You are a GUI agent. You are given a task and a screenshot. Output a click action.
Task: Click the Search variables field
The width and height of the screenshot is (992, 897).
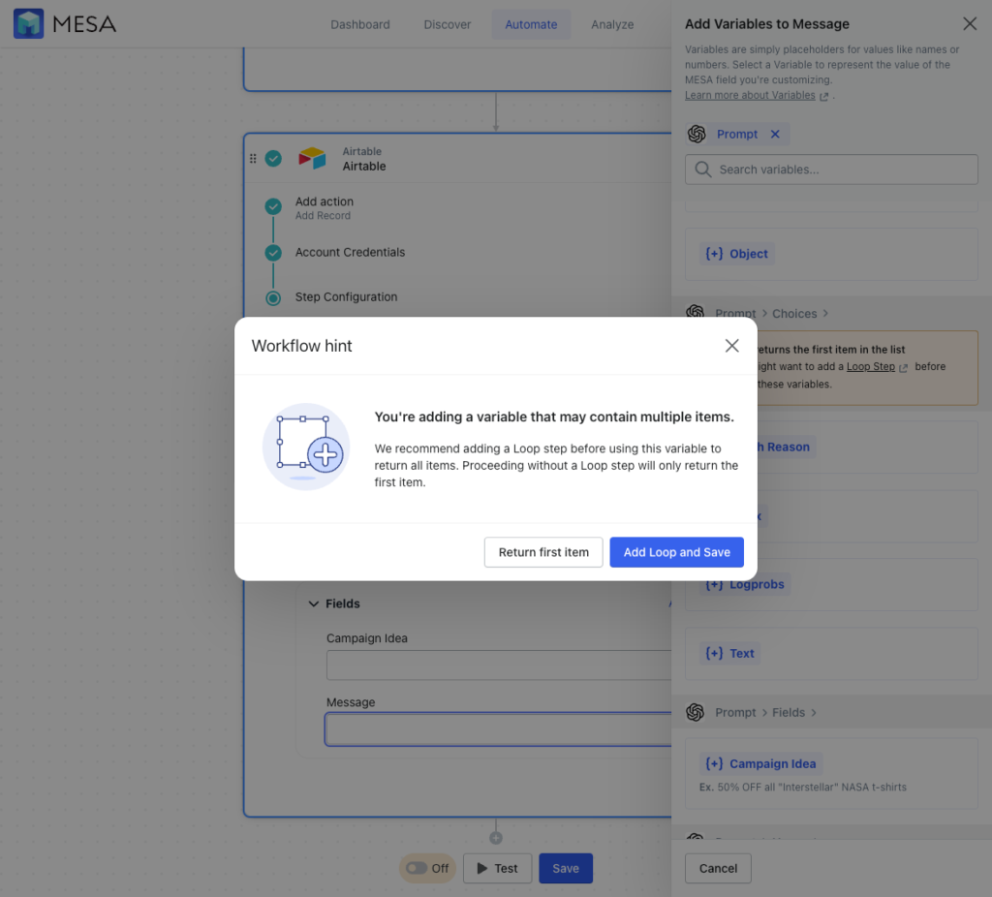(831, 170)
